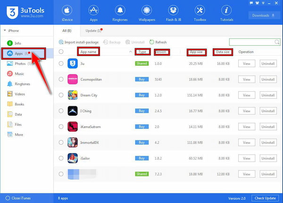Image resolution: width=283 pixels, height=203 pixels.
Task: Select the ImmortalDX row radio button
Action: 61,142
